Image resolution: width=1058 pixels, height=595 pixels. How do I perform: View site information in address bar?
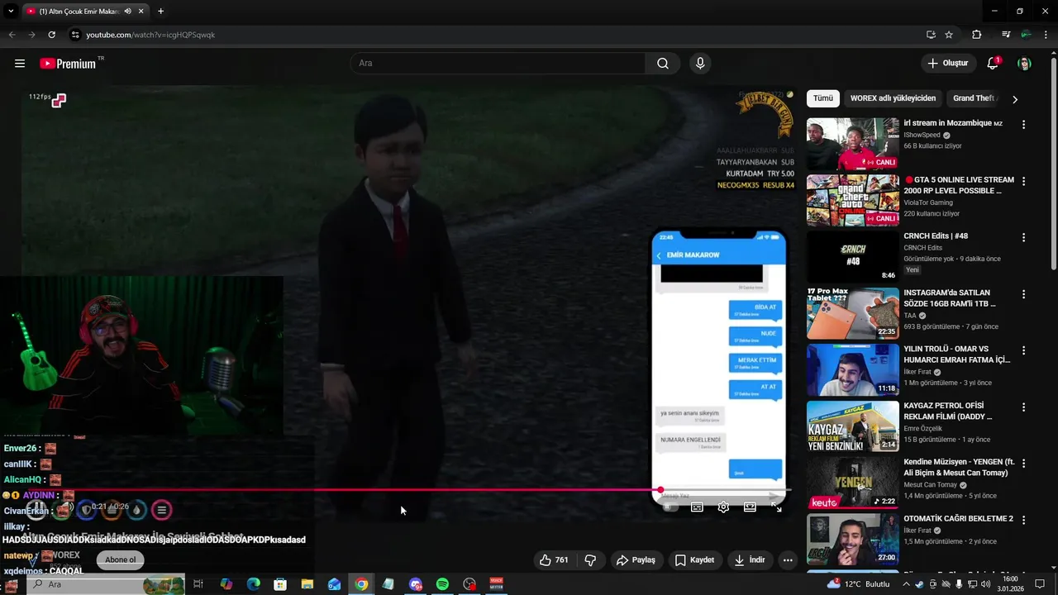[x=75, y=35]
